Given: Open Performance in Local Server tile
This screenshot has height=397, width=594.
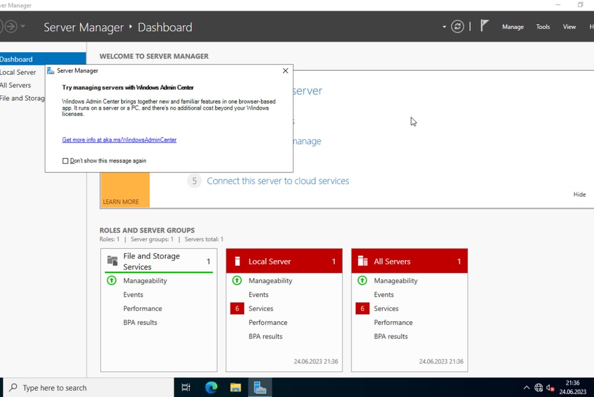Looking at the screenshot, I should tap(268, 323).
